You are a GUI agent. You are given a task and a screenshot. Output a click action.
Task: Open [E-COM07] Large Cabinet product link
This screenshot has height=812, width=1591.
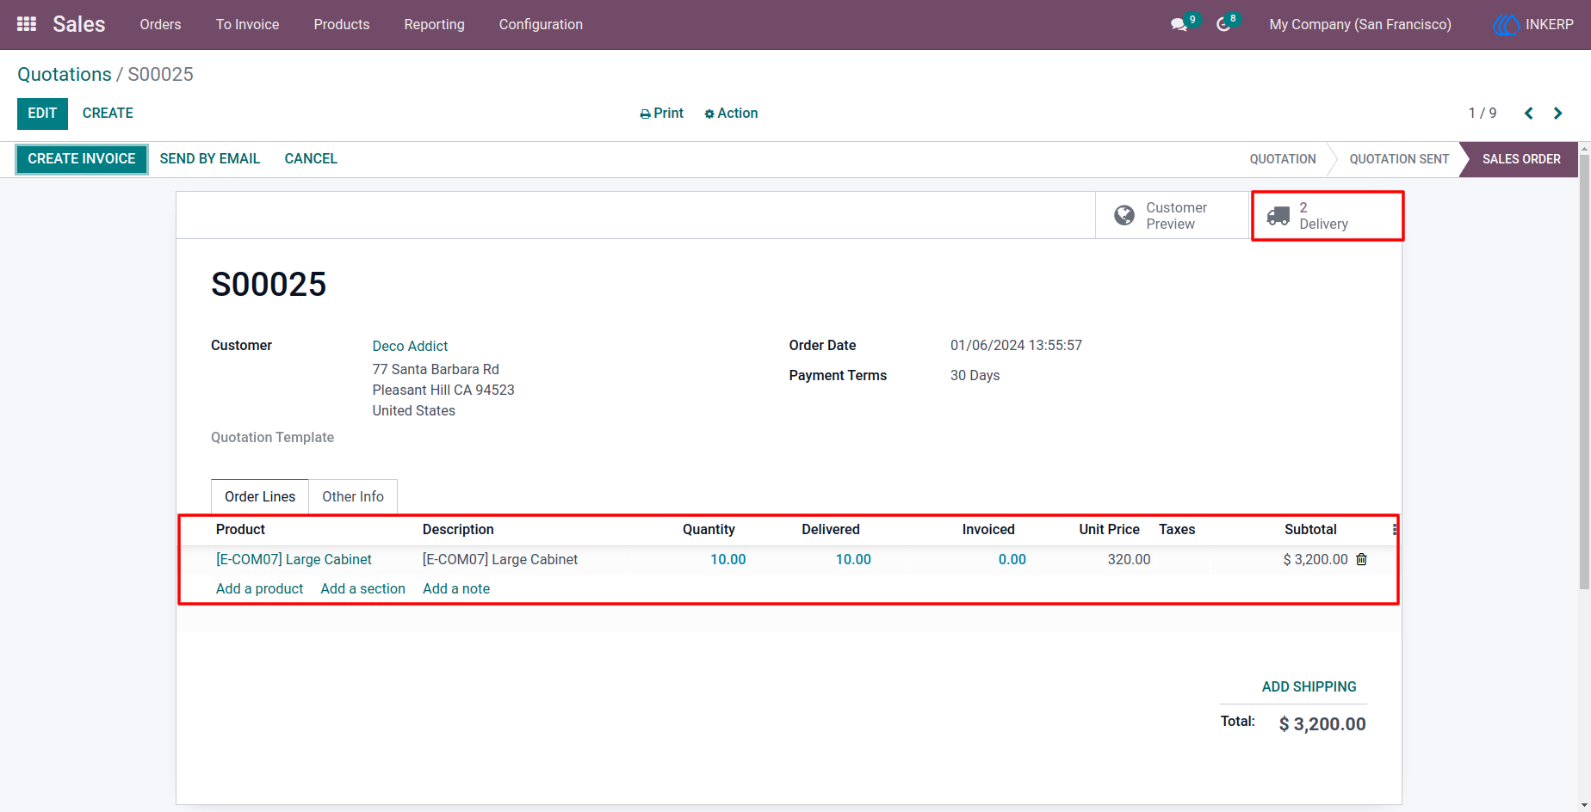tap(294, 560)
